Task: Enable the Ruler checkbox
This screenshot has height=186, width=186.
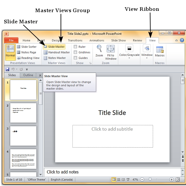Action: point(75,47)
